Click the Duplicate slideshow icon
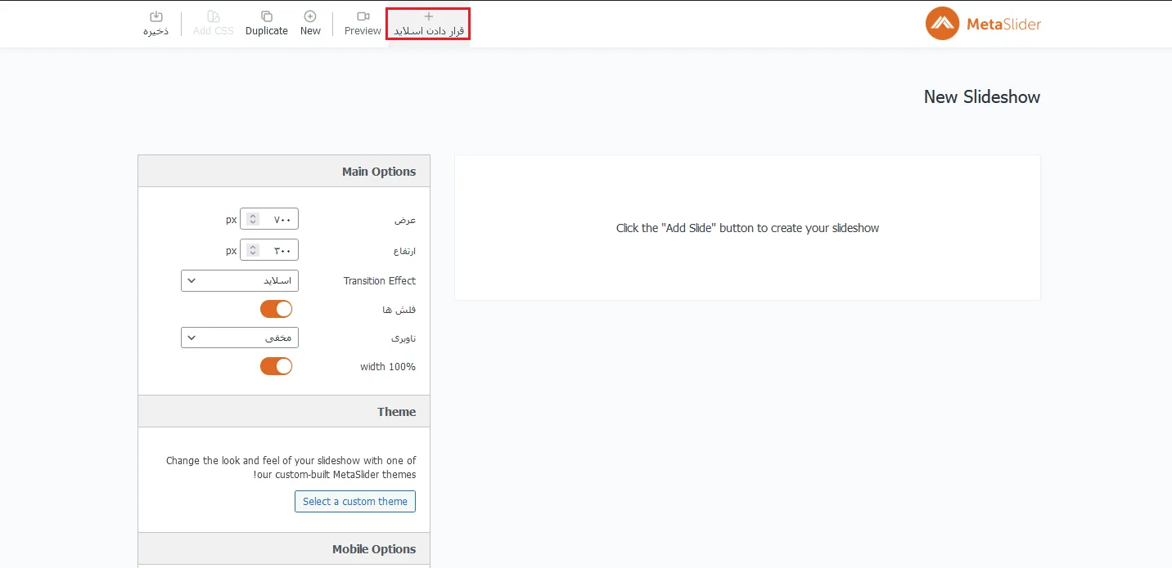The image size is (1172, 568). coord(267,24)
